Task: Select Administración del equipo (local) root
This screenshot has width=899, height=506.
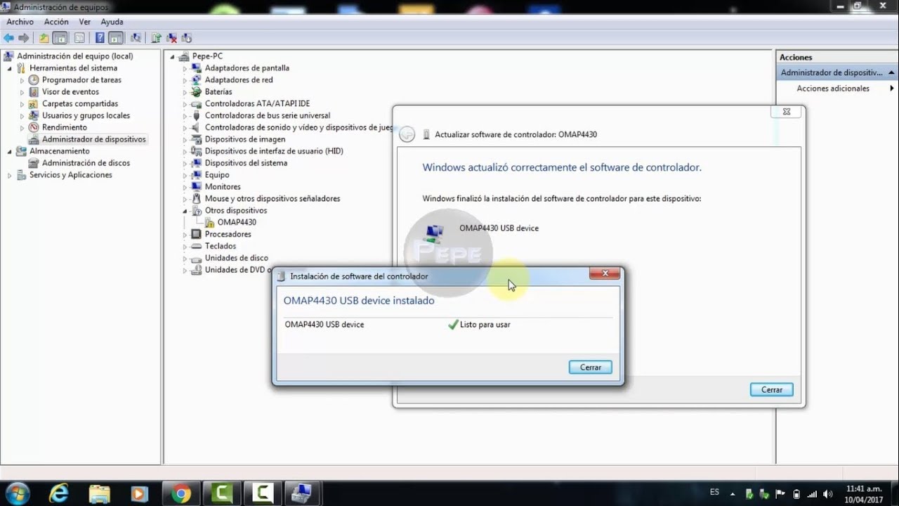Action: click(74, 56)
